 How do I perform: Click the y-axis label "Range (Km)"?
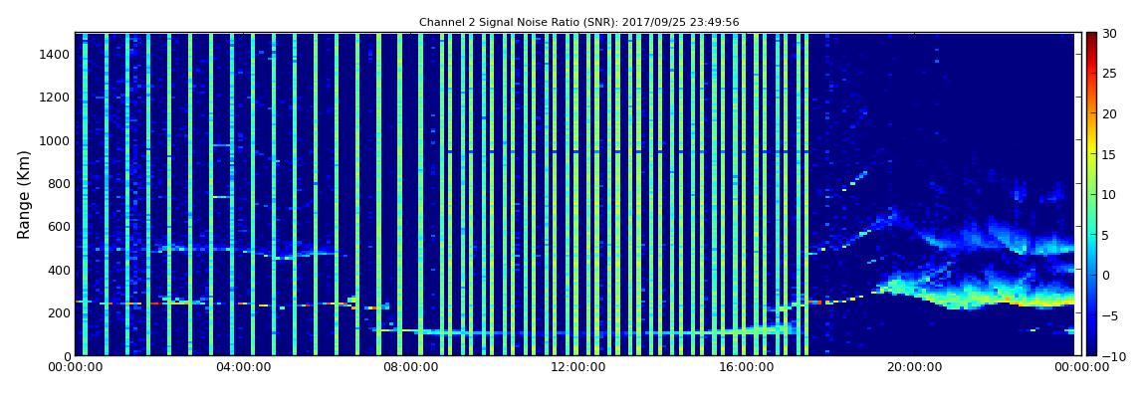(x=24, y=195)
